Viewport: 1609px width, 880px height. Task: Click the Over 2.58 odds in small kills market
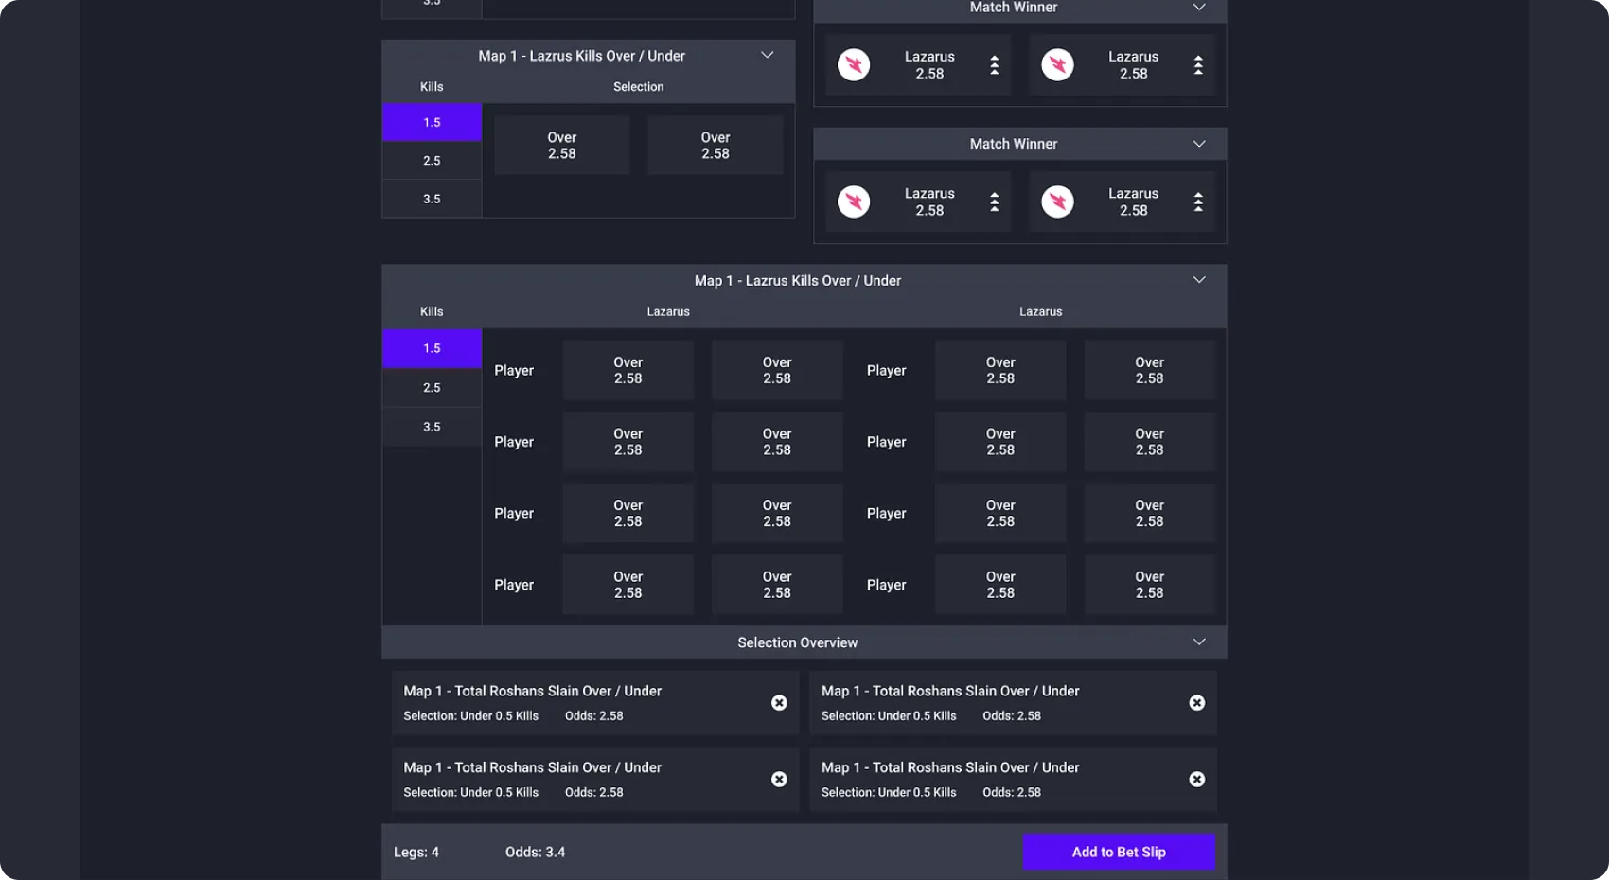561,145
